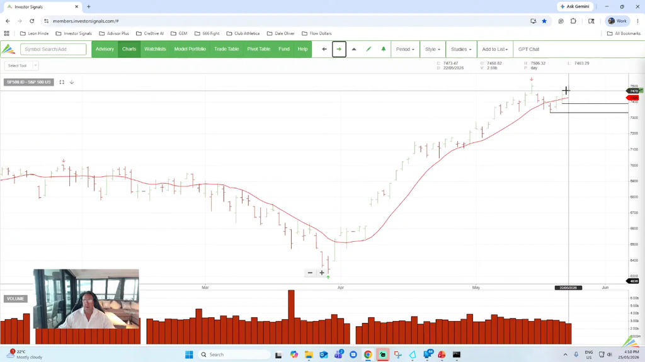This screenshot has width=645, height=362.
Task: Open the Period dropdown
Action: coord(405,49)
